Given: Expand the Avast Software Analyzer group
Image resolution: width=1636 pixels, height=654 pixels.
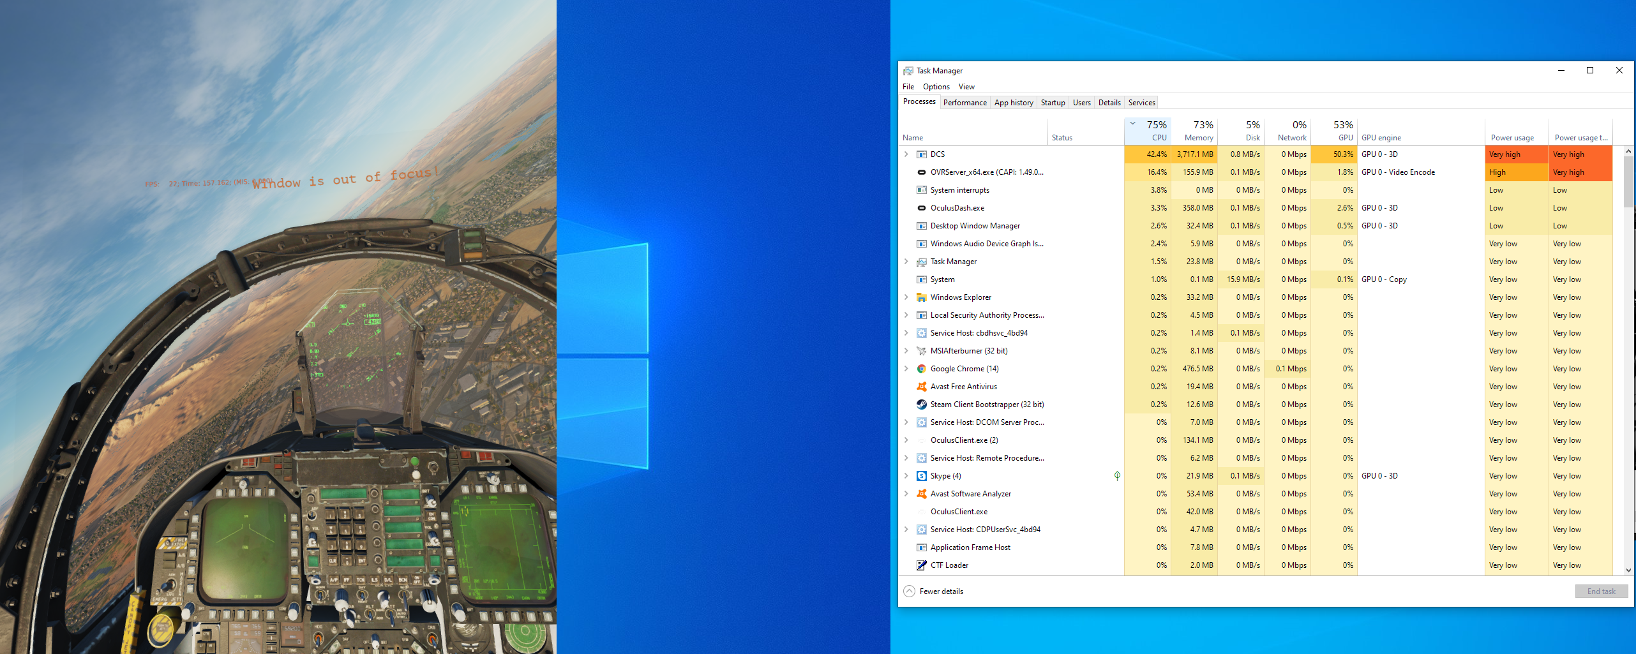Looking at the screenshot, I should pyautogui.click(x=906, y=494).
